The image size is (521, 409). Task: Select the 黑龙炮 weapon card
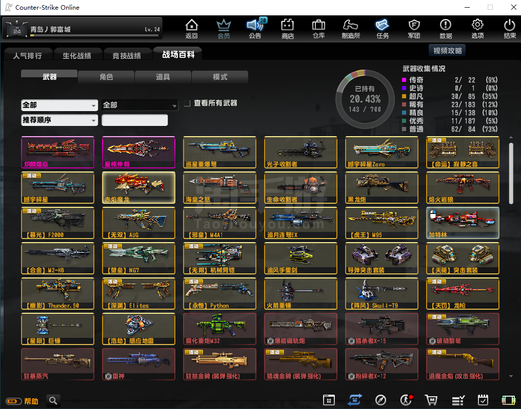coord(382,188)
